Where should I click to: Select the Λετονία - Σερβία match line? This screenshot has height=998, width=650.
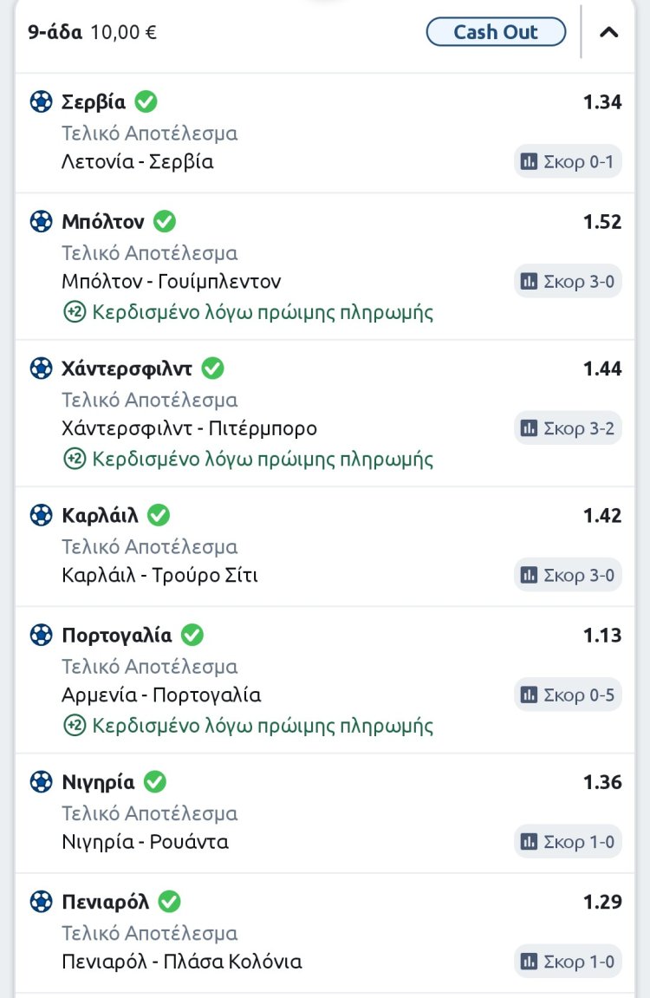(138, 162)
